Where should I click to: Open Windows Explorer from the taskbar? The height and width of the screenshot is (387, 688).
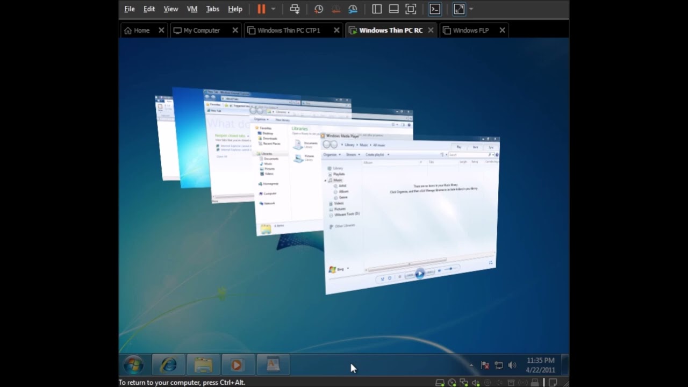pos(203,365)
